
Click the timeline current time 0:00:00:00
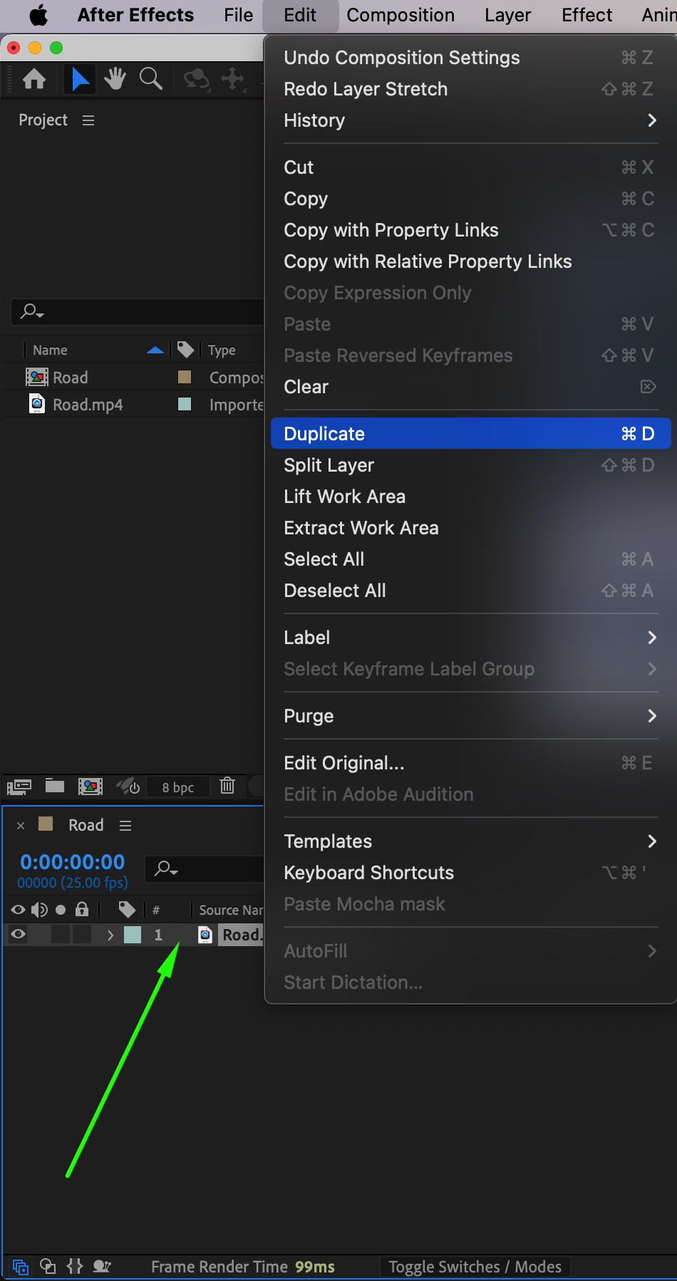[x=73, y=862]
